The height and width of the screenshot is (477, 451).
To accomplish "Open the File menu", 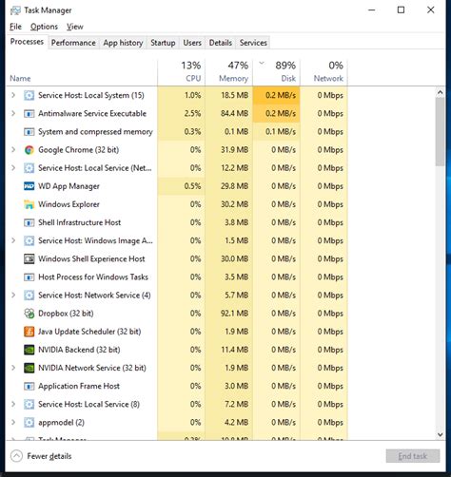I will pyautogui.click(x=15, y=27).
